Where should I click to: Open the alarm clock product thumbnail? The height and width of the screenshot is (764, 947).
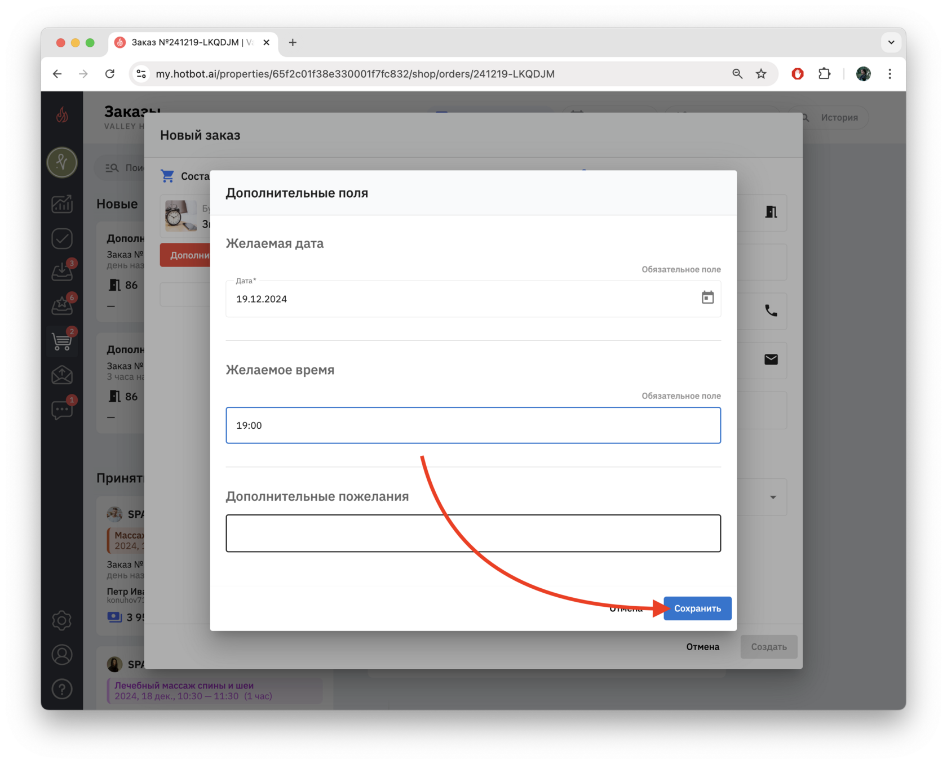tap(181, 215)
